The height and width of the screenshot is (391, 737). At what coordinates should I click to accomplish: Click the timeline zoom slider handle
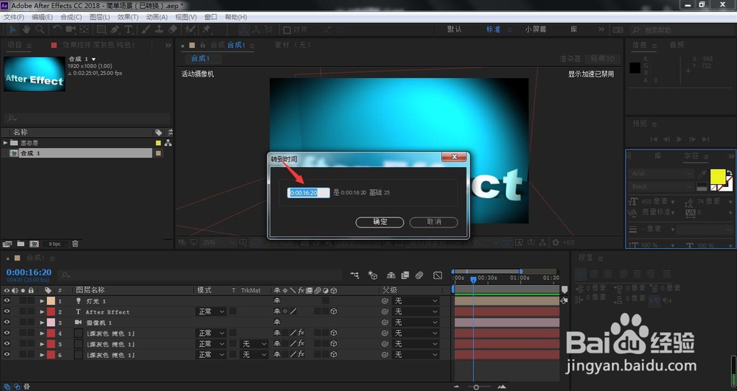(x=476, y=387)
